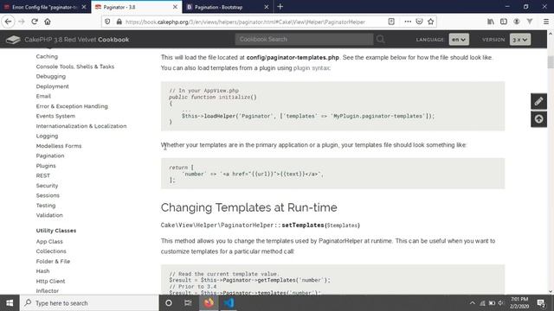The image size is (554, 311).
Task: Go to the Logging page
Action: 47,136
